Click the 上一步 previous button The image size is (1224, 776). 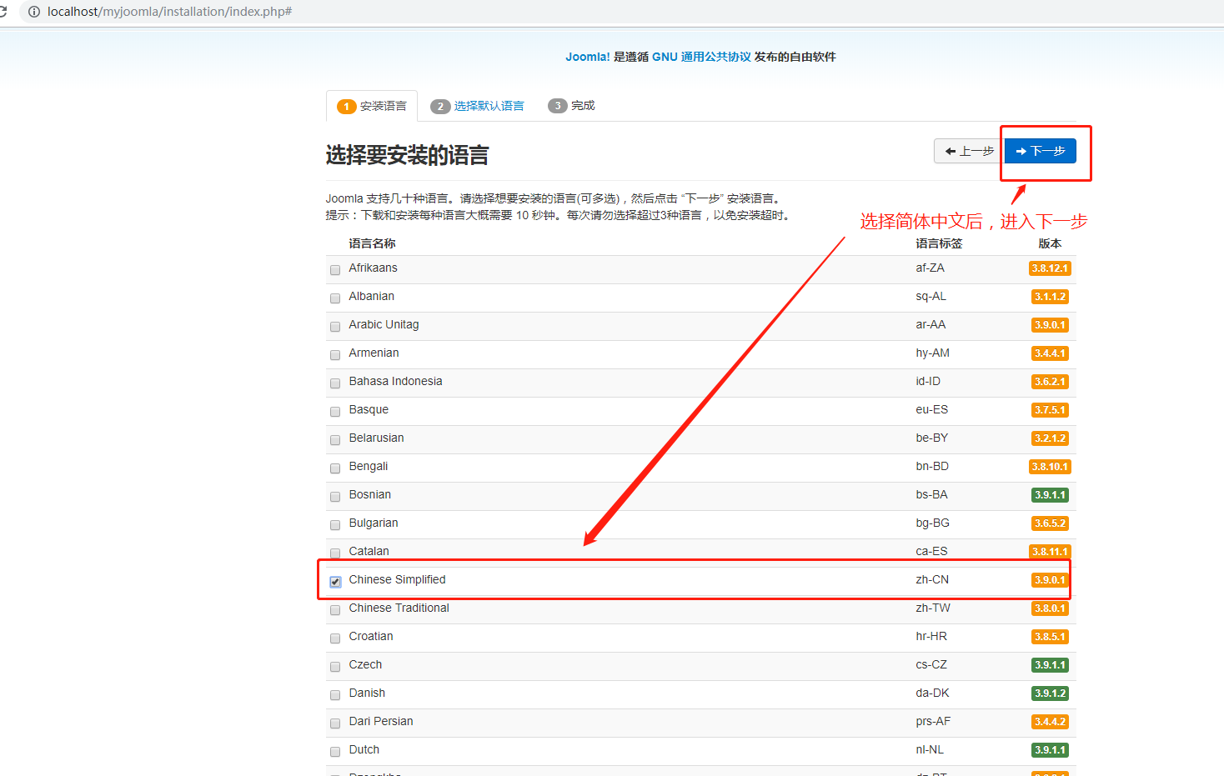point(969,151)
